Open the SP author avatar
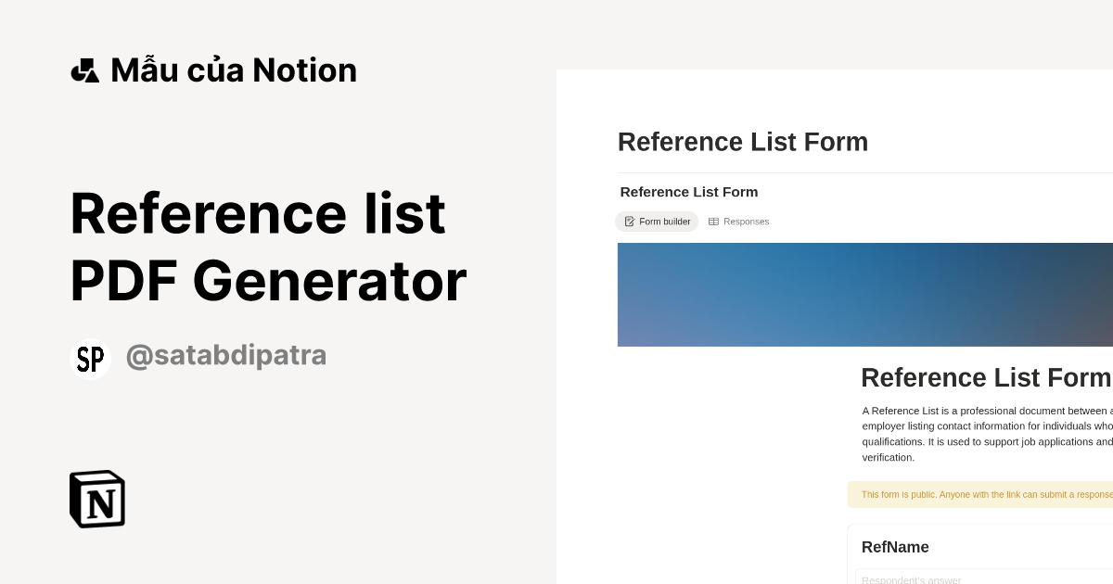This screenshot has width=1113, height=584. pyautogui.click(x=90, y=358)
